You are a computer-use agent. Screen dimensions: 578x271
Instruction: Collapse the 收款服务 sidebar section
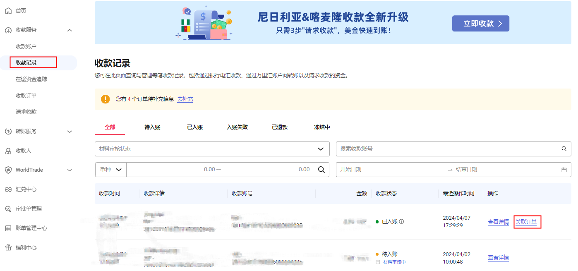(70, 30)
